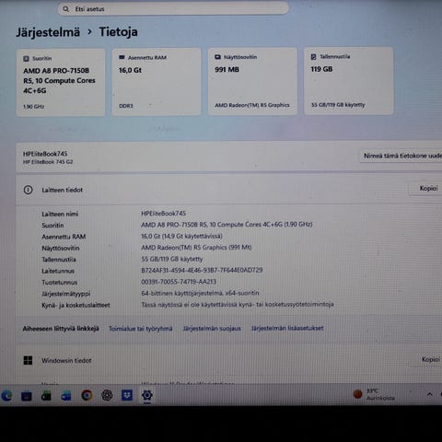The width and height of the screenshot is (442, 442).
Task: Open the Asennettu RAM card
Action: point(157,82)
